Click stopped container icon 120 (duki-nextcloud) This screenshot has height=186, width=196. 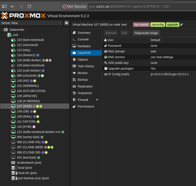pyautogui.click(x=13, y=65)
